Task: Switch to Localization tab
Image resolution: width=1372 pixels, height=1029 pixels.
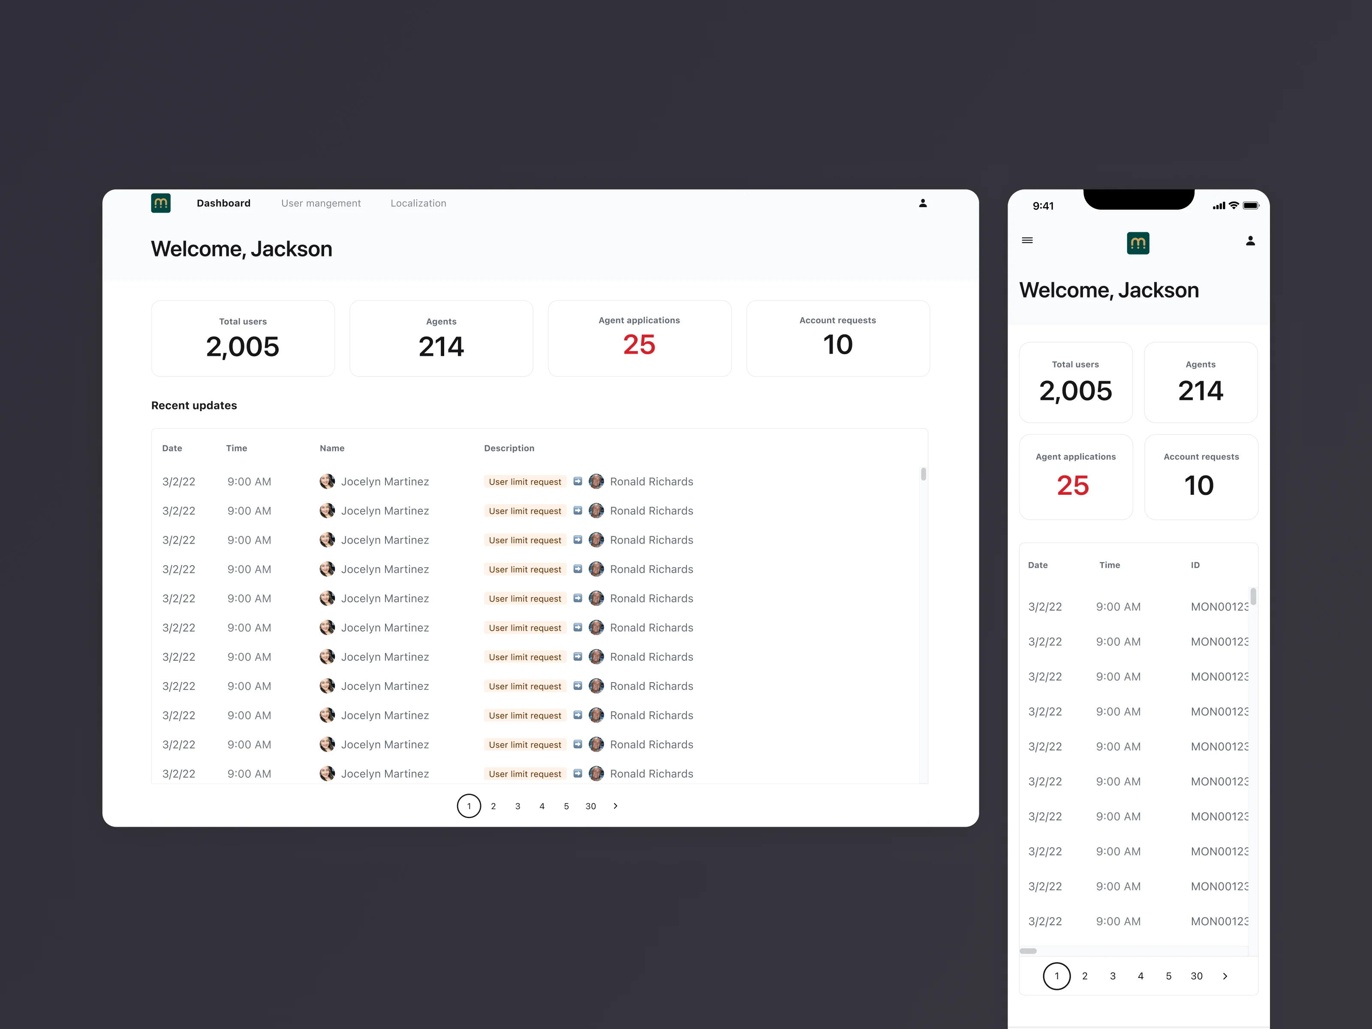Action: (x=418, y=204)
